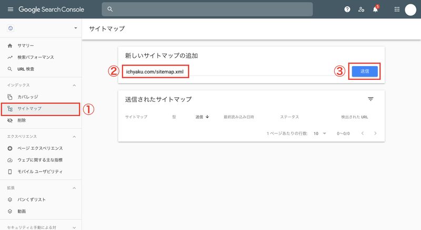Click magnifier icon beside URL 検査
The width and height of the screenshot is (421, 230).
click(x=10, y=69)
